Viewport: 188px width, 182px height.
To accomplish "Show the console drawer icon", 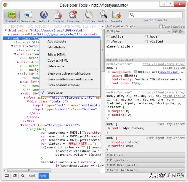I will (x=15, y=176).
